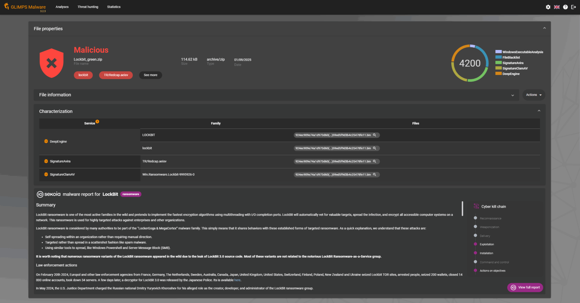Open the Analyses menu
Image resolution: width=580 pixels, height=303 pixels.
click(x=62, y=7)
